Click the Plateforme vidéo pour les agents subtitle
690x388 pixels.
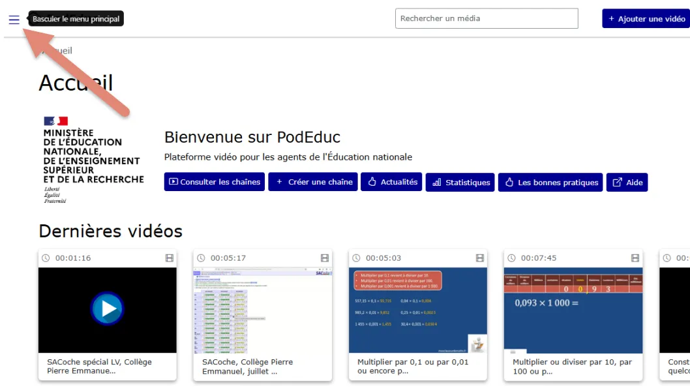(x=288, y=157)
